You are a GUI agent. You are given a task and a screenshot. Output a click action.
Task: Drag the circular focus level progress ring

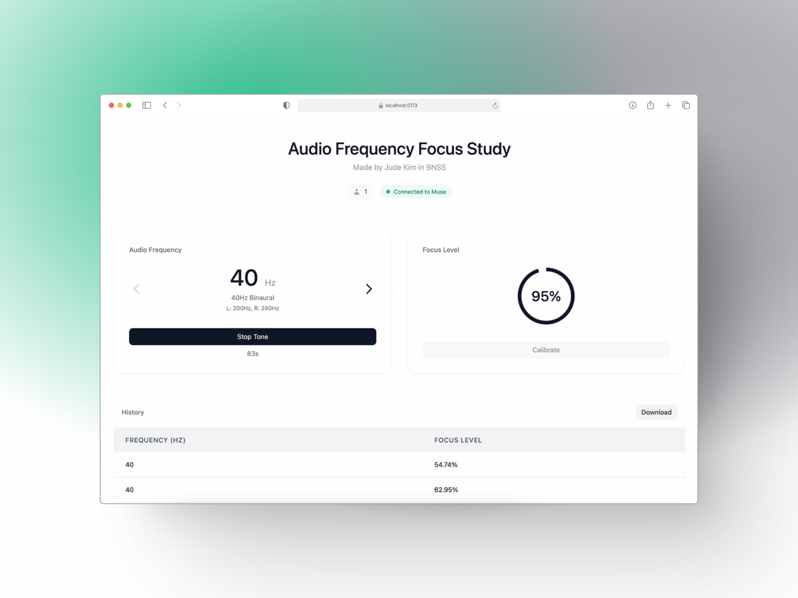(x=546, y=296)
